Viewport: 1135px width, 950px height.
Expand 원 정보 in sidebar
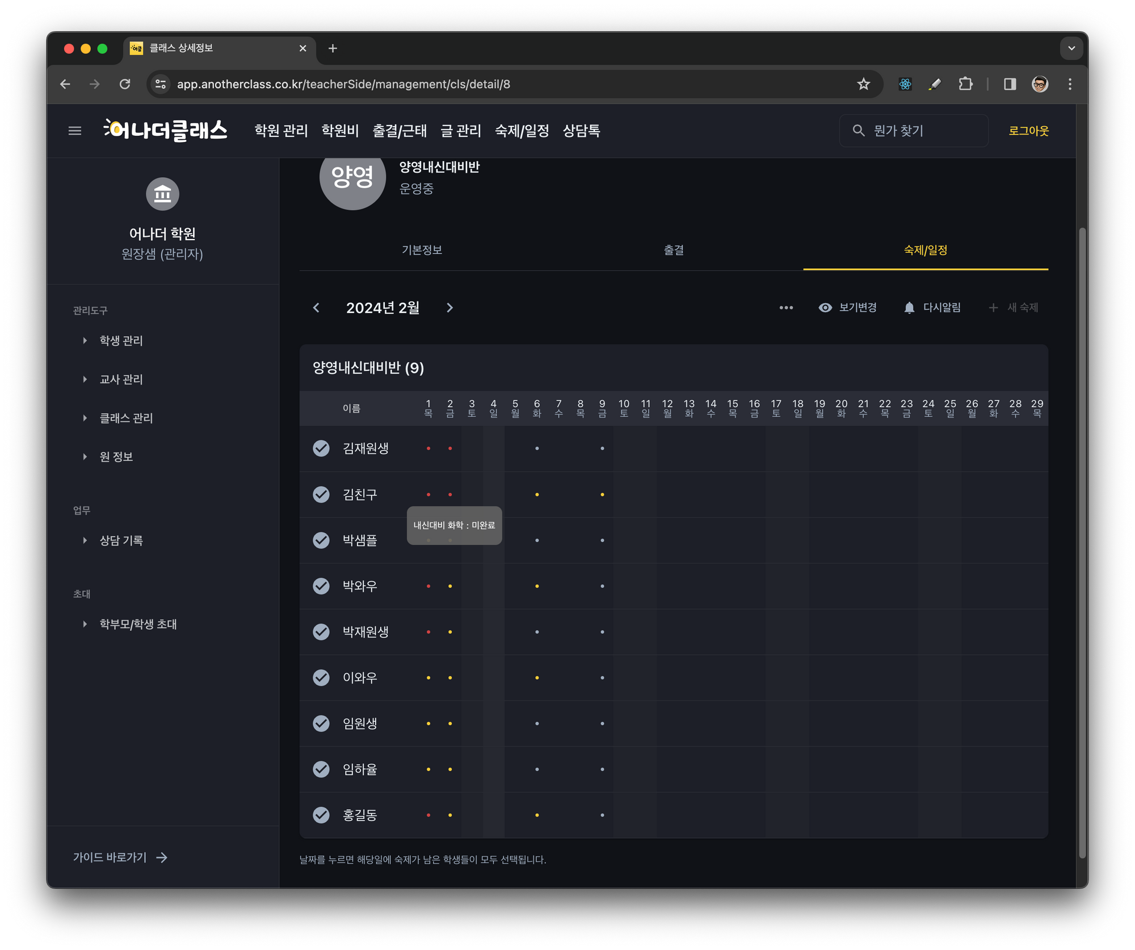tap(109, 457)
